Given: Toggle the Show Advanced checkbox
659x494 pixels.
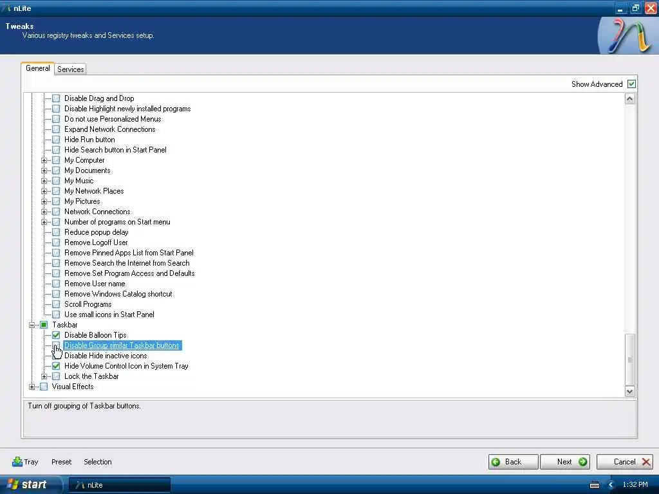Looking at the screenshot, I should tap(631, 84).
